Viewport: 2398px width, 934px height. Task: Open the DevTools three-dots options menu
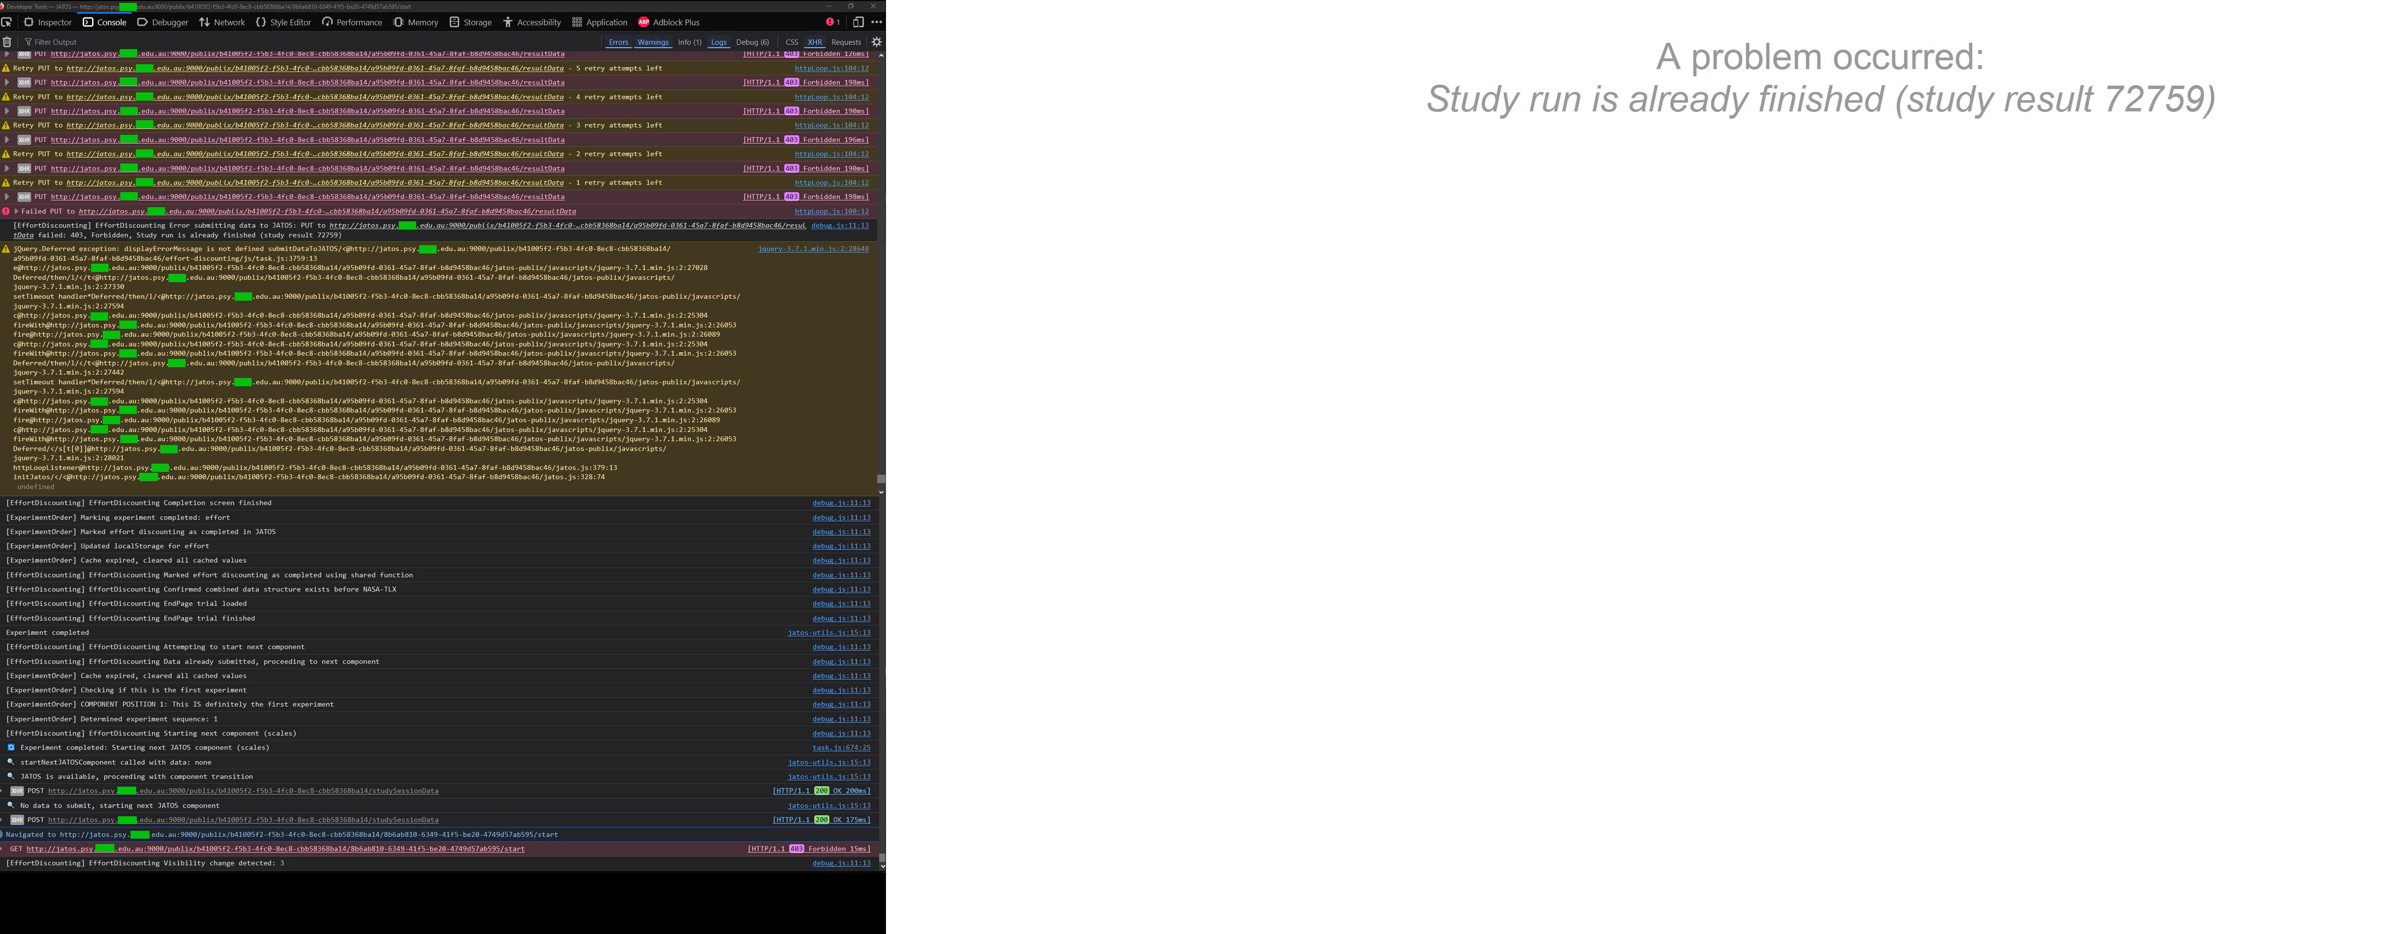click(876, 22)
